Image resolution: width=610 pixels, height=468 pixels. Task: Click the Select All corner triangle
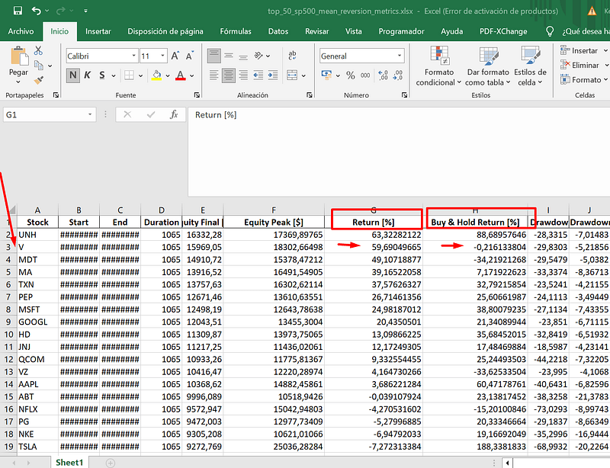pyautogui.click(x=11, y=210)
